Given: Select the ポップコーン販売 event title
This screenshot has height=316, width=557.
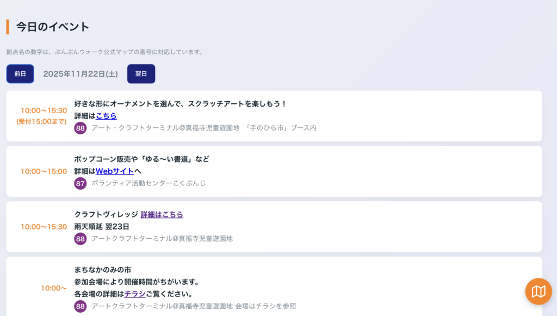Looking at the screenshot, I should click(141, 159).
